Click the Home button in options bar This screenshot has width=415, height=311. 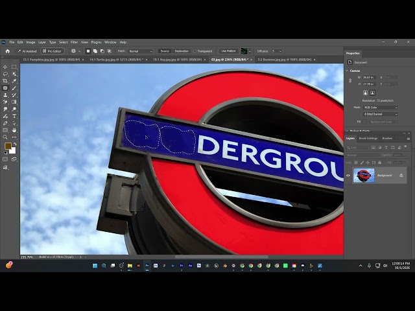[8, 51]
